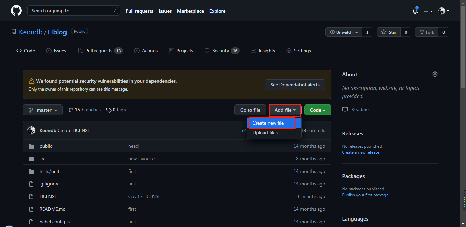Open the repository Settings tab

click(298, 51)
